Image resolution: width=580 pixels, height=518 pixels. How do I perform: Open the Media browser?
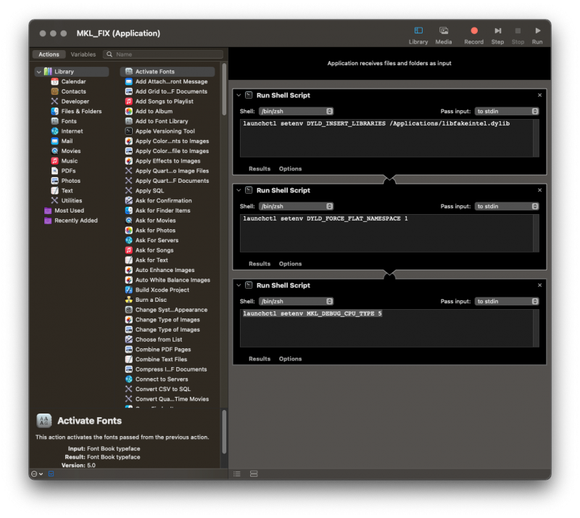(443, 36)
